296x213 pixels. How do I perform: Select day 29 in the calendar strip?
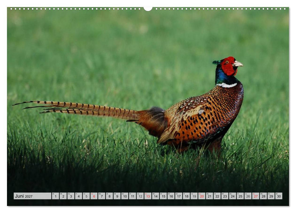pos(271,196)
